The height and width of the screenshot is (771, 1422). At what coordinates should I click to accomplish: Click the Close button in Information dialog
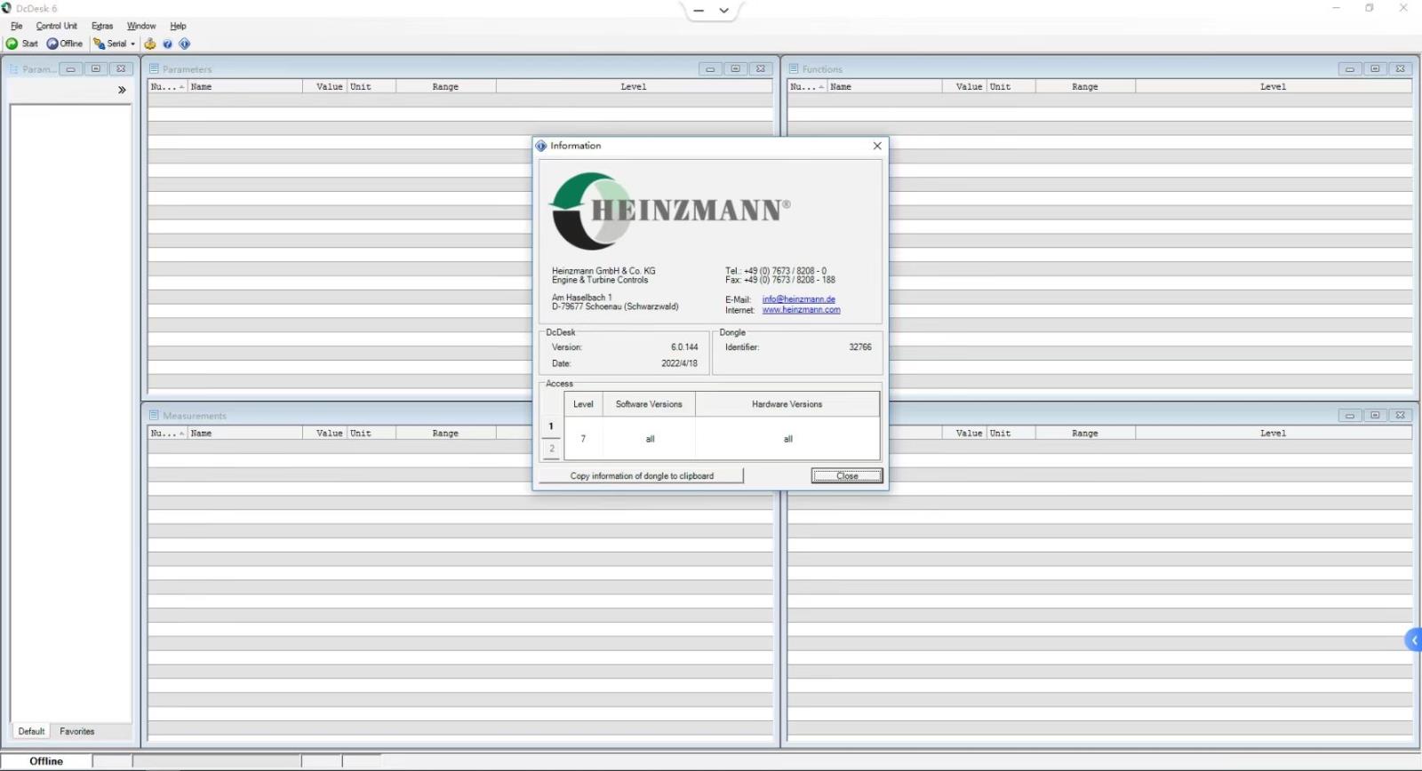click(847, 476)
